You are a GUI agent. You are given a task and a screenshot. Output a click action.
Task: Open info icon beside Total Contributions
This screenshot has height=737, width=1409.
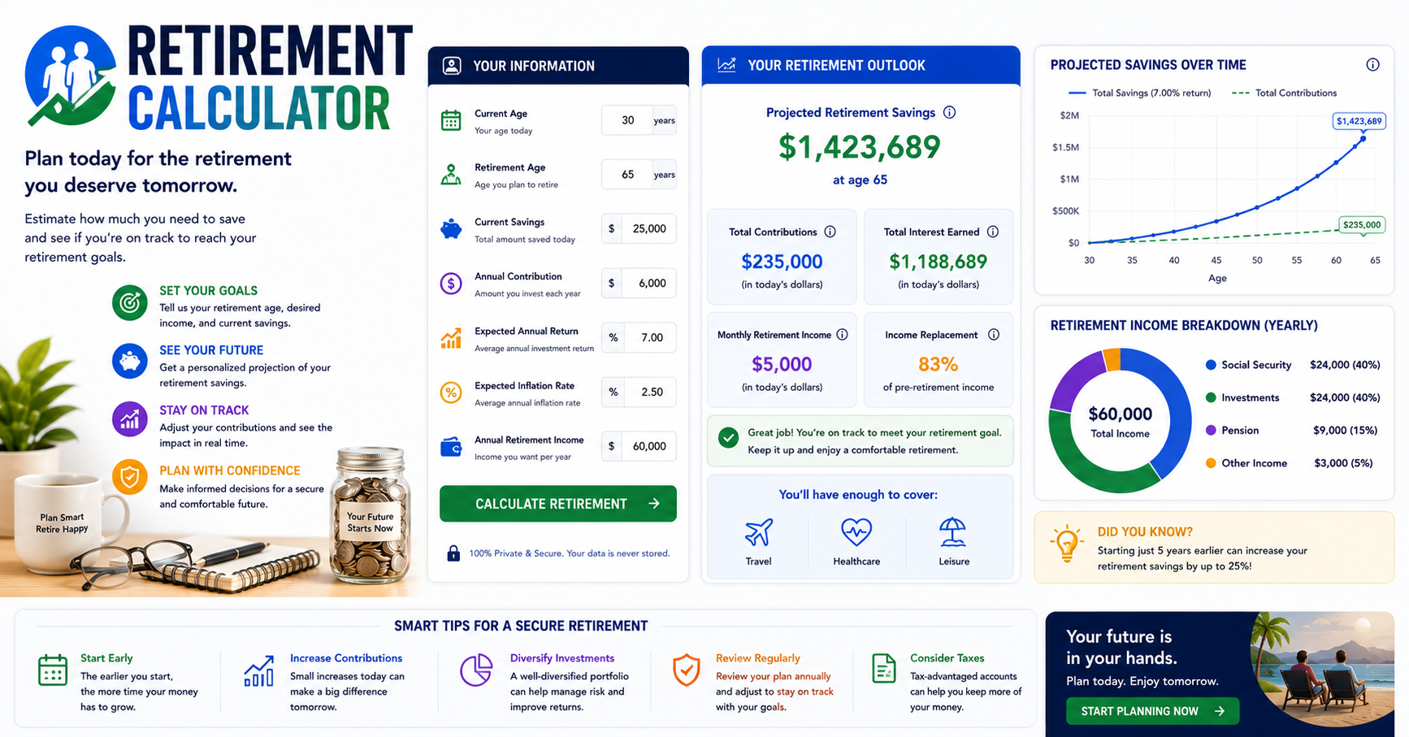[x=830, y=232]
